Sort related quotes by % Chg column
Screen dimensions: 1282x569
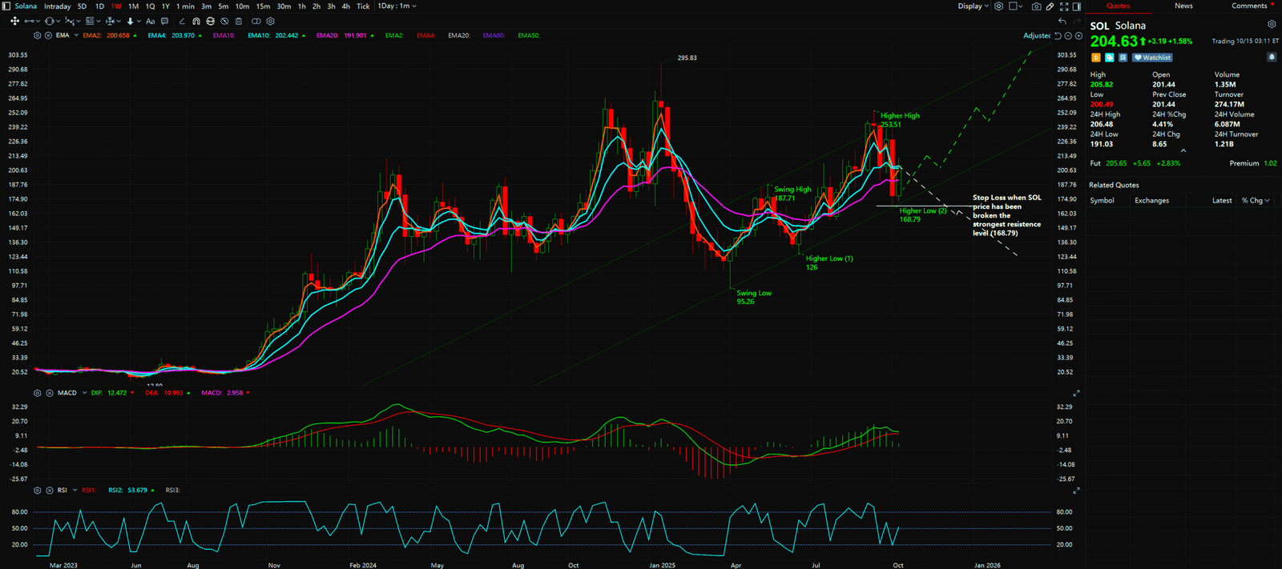[1255, 201]
